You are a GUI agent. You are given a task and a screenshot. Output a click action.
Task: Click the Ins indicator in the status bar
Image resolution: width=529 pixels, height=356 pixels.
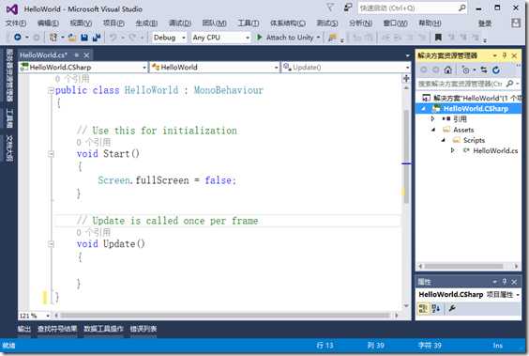(497, 346)
